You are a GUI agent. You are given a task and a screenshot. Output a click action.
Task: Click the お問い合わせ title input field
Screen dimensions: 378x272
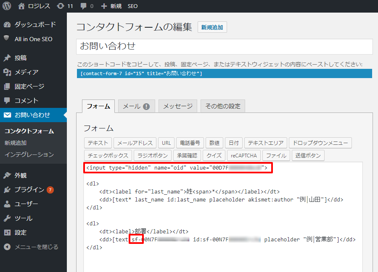[x=224, y=47]
